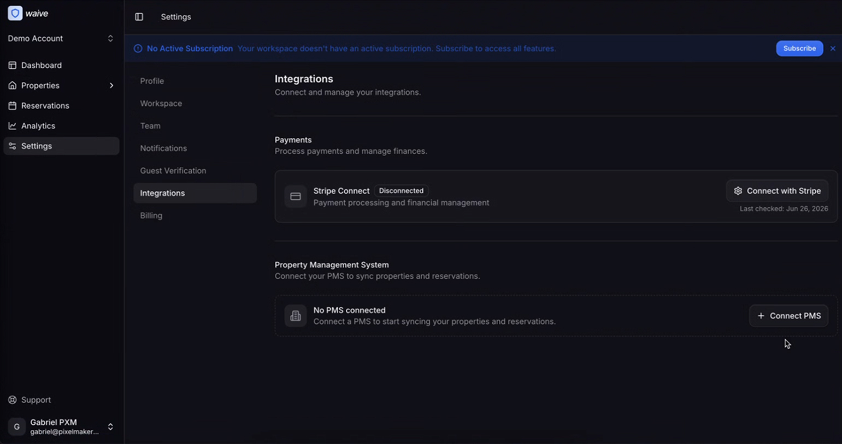Open the Gabriel PXM user menu
The height and width of the screenshot is (444, 842).
[61, 427]
